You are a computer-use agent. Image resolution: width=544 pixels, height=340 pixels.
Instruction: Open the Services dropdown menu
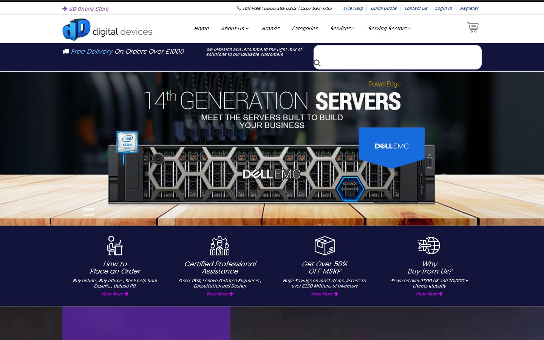[x=342, y=29]
